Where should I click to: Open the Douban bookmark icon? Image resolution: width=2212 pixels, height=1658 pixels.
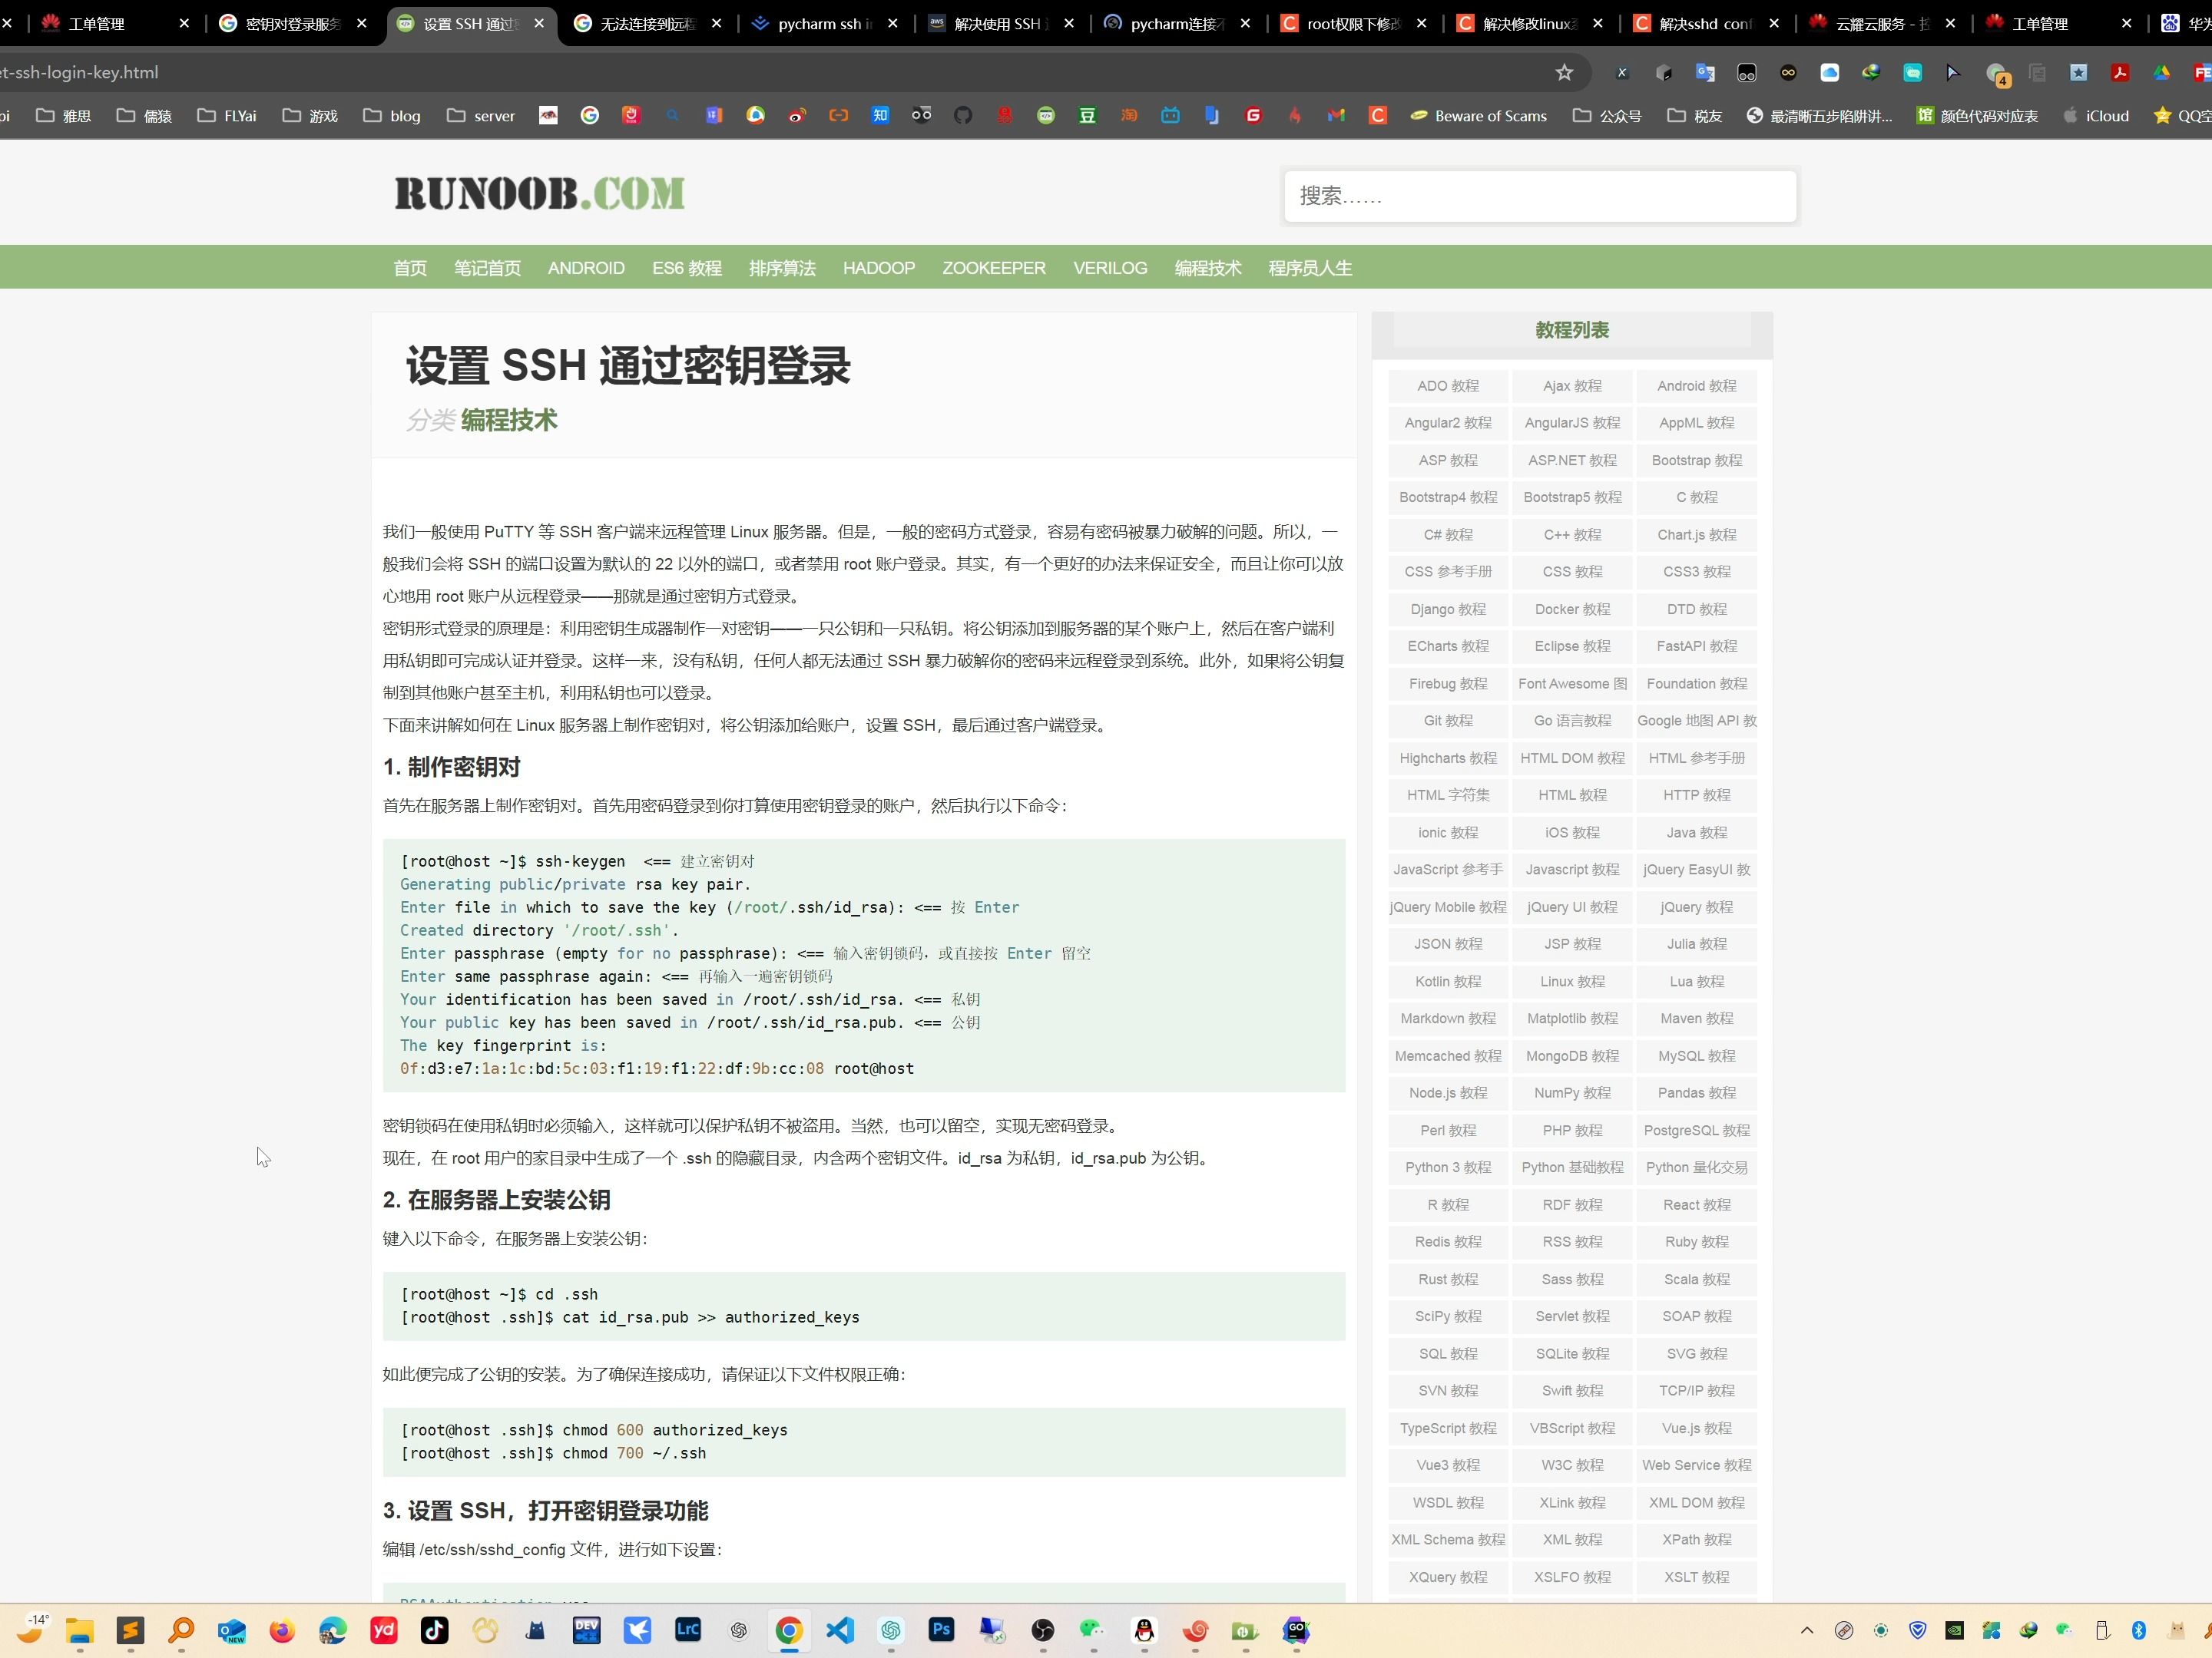tap(1087, 116)
